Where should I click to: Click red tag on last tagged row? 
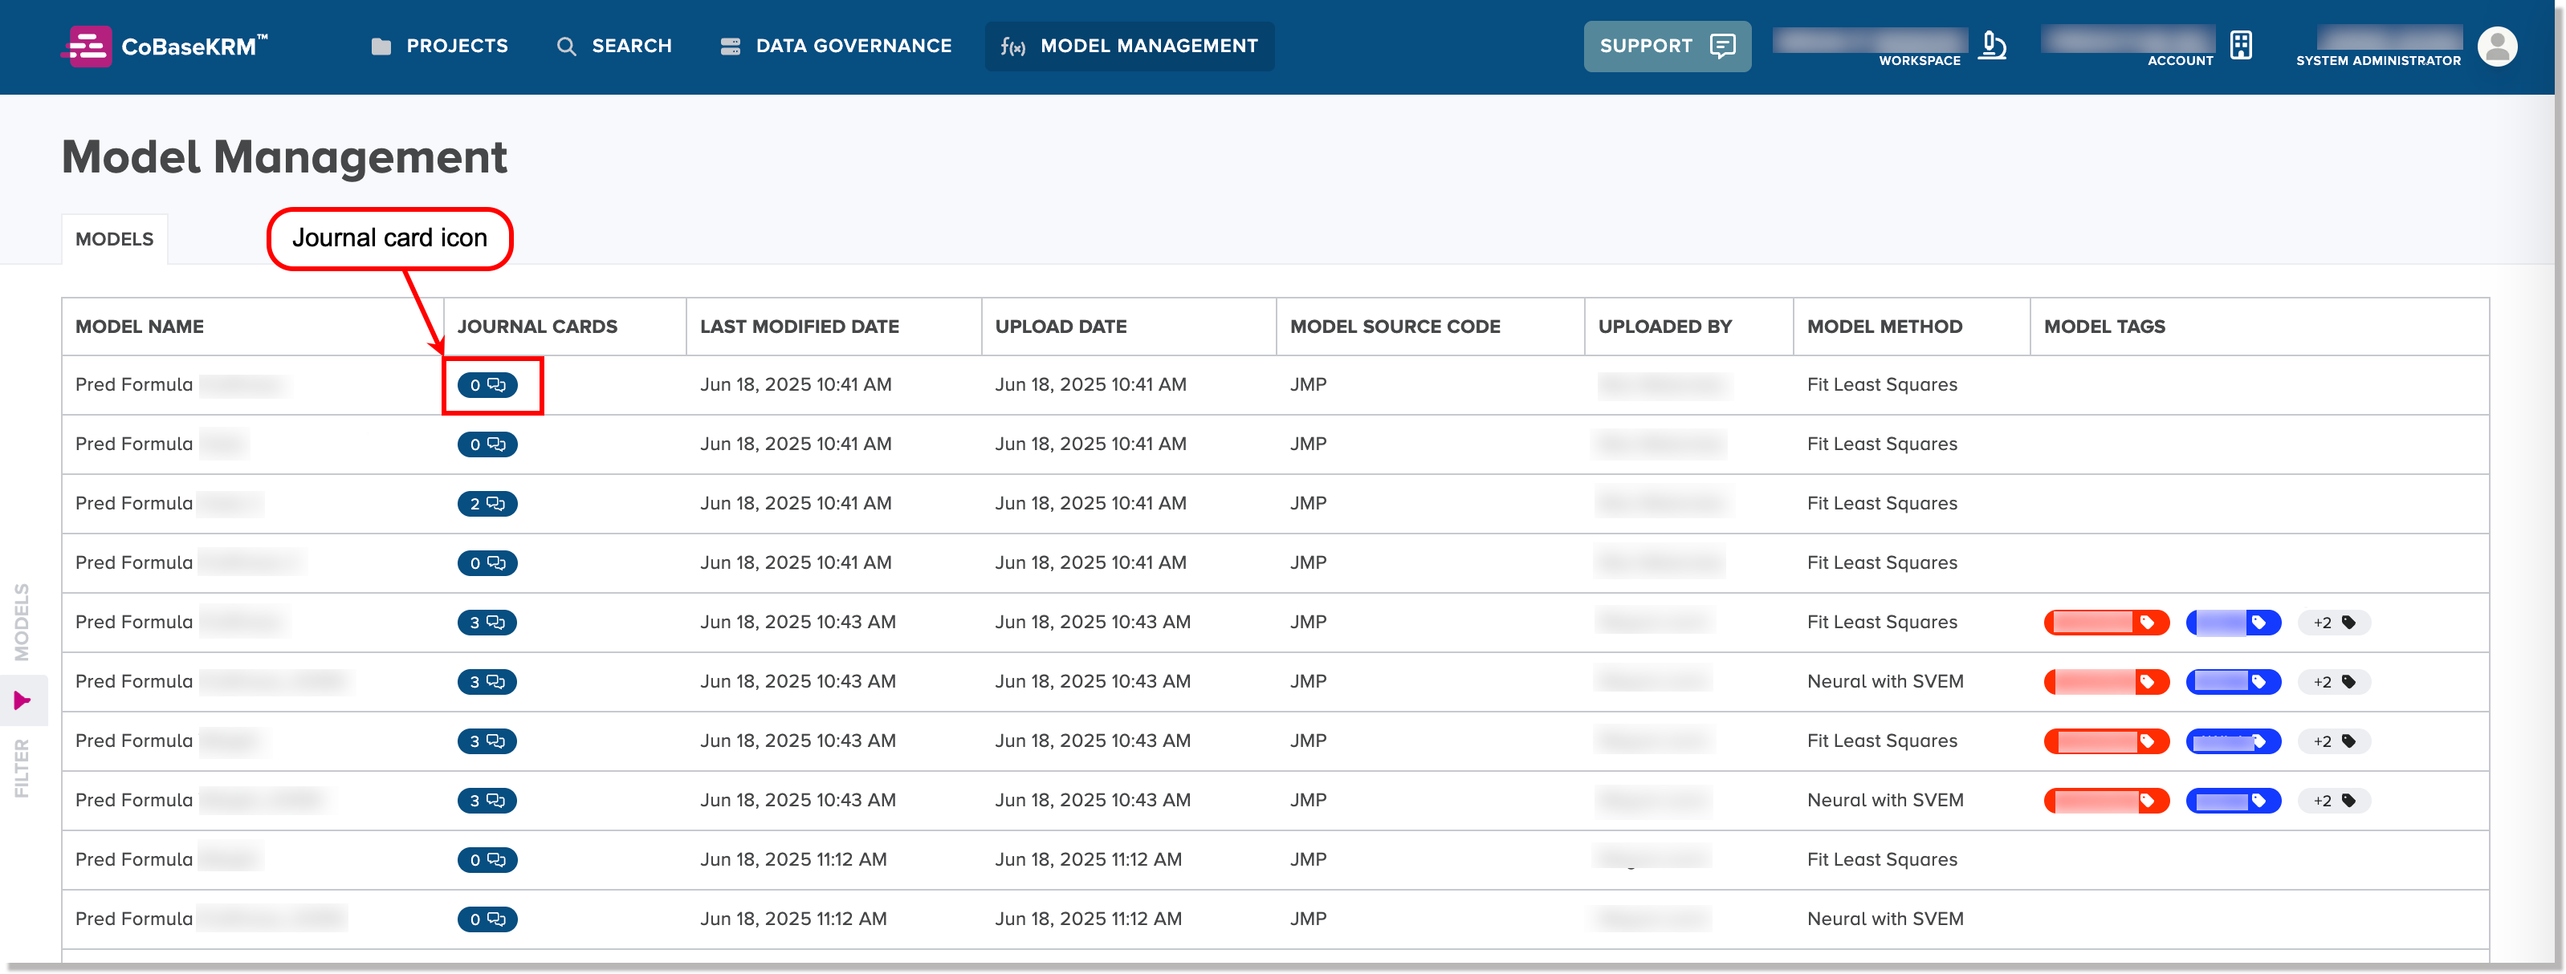2106,801
